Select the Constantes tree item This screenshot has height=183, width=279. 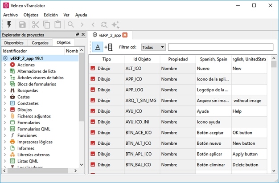click(x=28, y=103)
